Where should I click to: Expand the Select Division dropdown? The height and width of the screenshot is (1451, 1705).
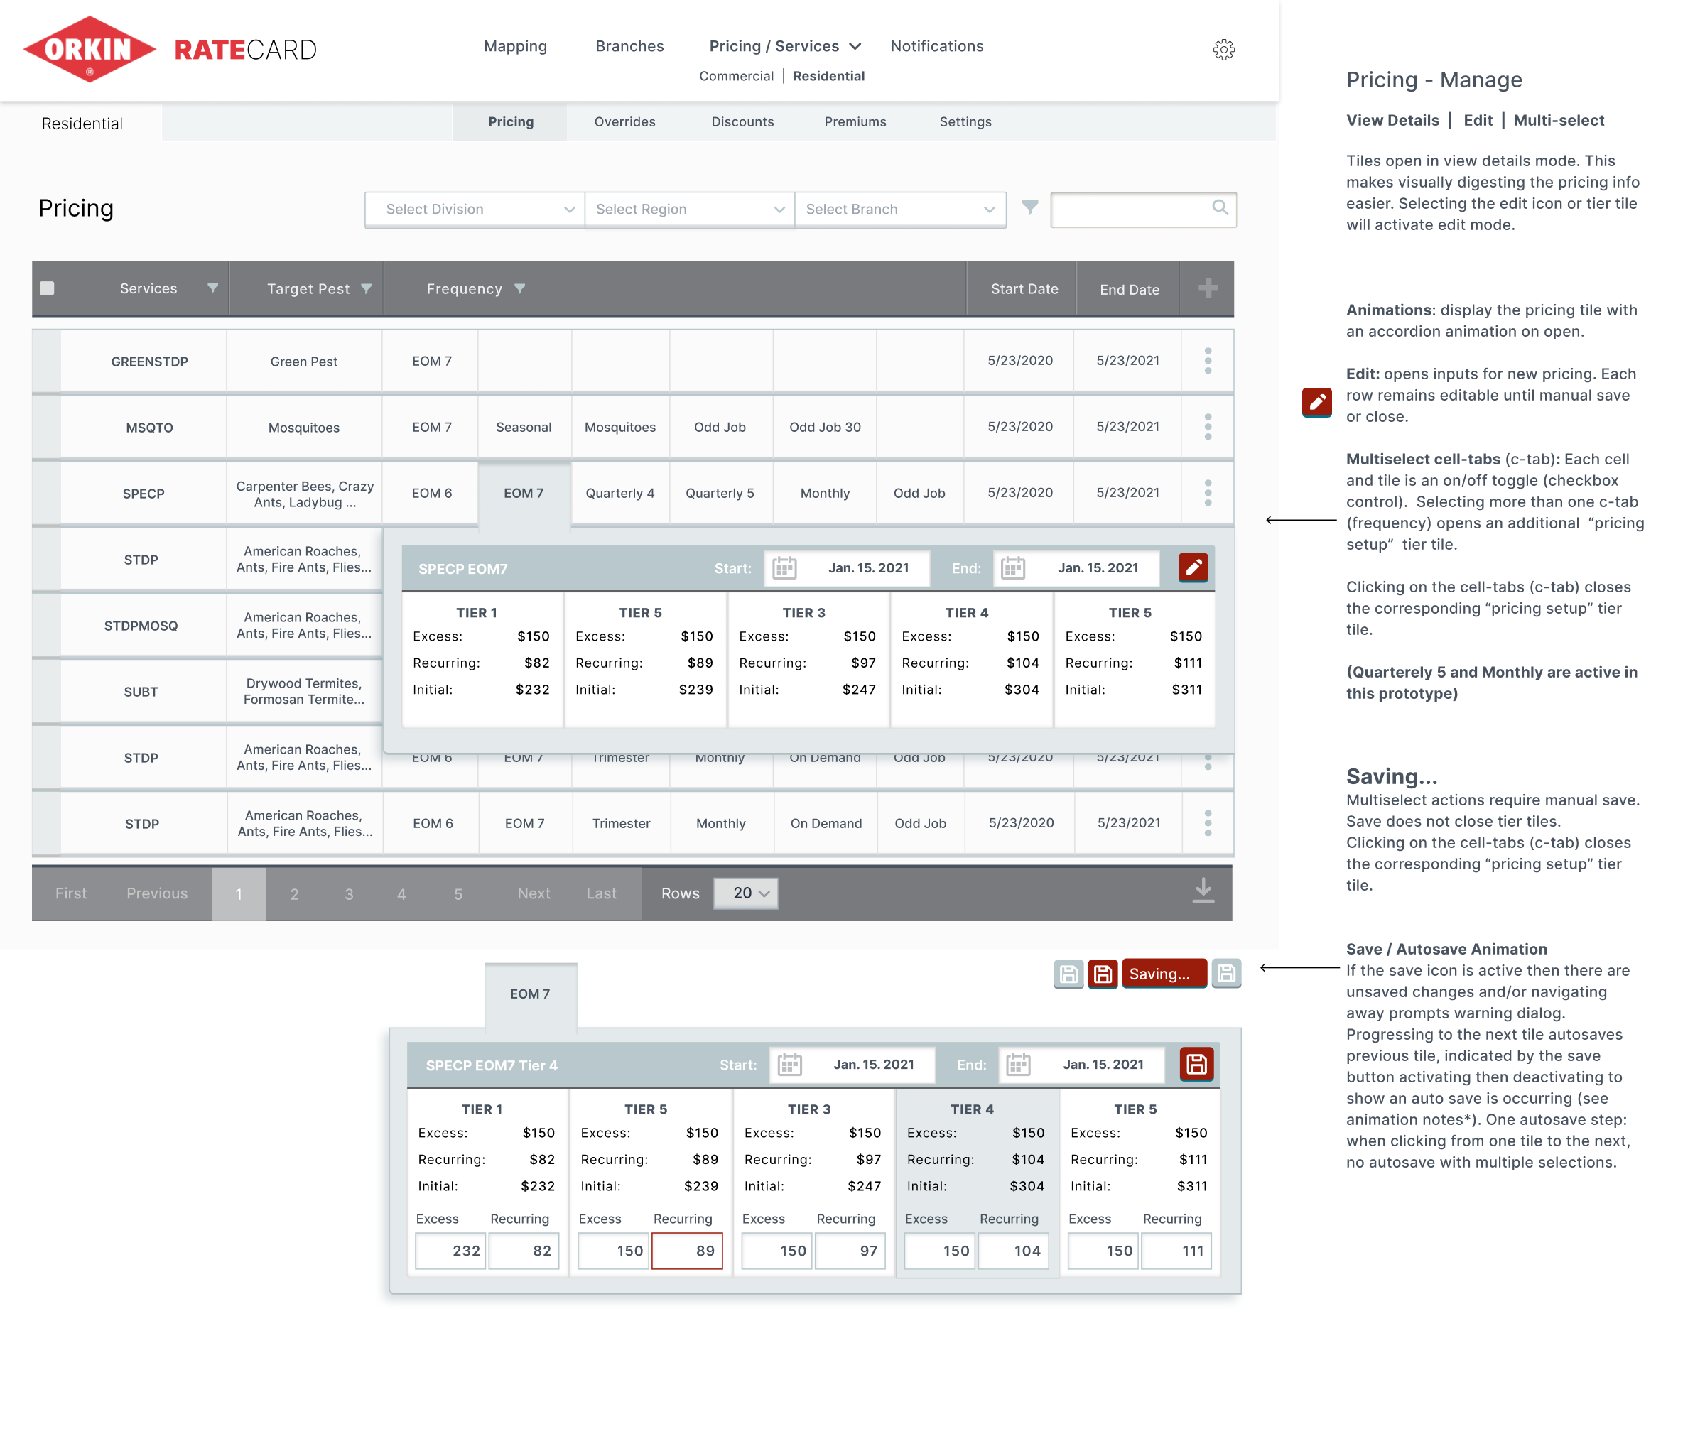[x=475, y=209]
